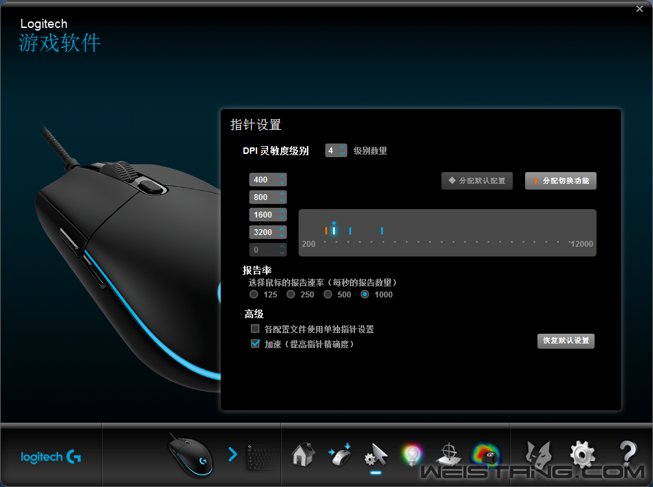The image size is (653, 487).
Task: Select the mouse device thumbnail in bottom bar
Action: pyautogui.click(x=191, y=455)
